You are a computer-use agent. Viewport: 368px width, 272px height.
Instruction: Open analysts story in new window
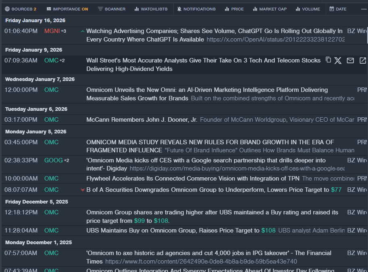coord(362,60)
